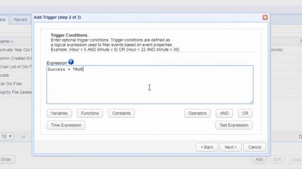Open the Expression help icon

pyautogui.click(x=71, y=62)
